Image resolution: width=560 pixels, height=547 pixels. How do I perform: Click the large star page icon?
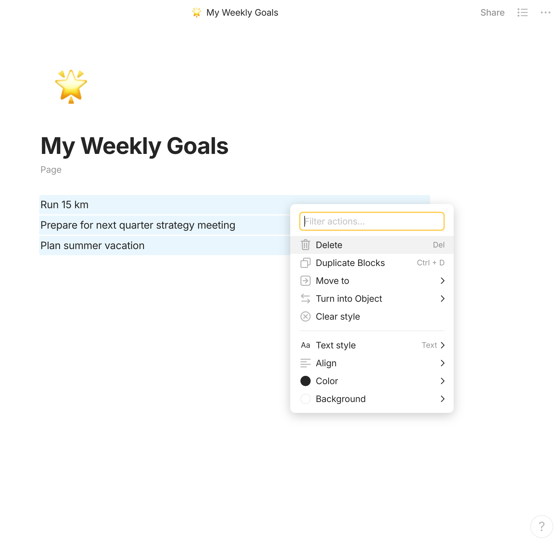pyautogui.click(x=71, y=86)
